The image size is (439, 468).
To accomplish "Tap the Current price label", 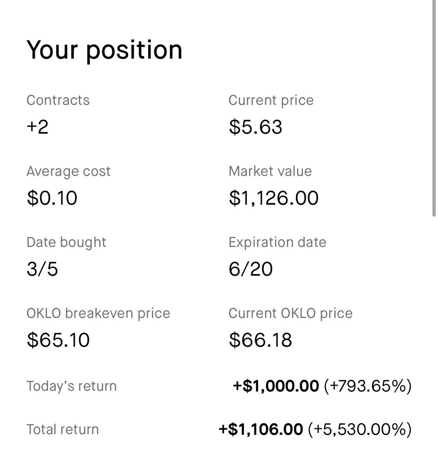I will tap(271, 100).
